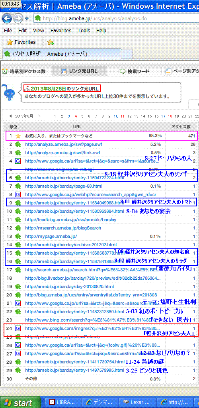Viewport: 199px width, 408px height.
Task: Open the recent pages dropdown arrow
Action: [x=27, y=19]
